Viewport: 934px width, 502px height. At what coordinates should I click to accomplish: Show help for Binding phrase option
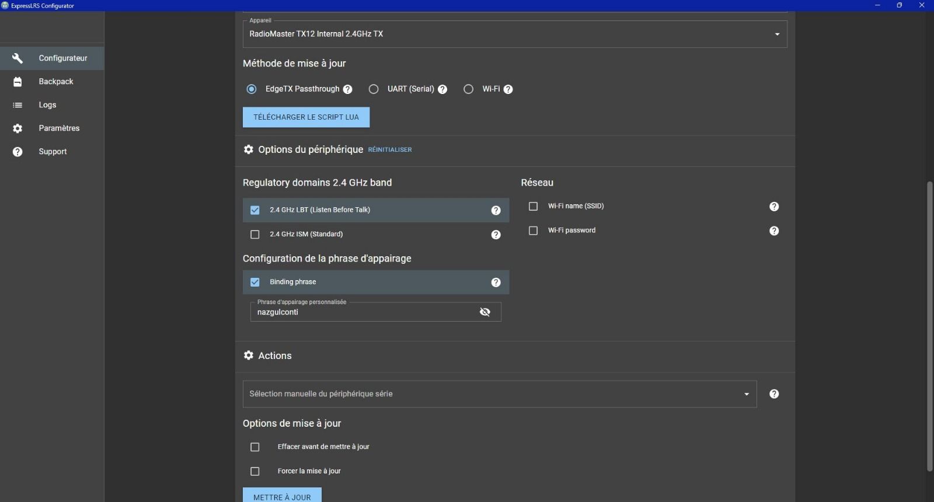click(496, 283)
